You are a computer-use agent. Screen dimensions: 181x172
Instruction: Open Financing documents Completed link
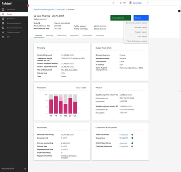coord(124,146)
